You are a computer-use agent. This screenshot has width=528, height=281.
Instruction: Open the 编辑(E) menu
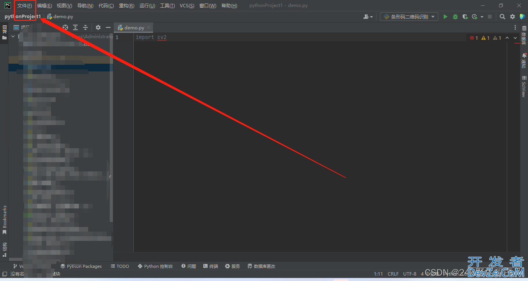pos(44,6)
